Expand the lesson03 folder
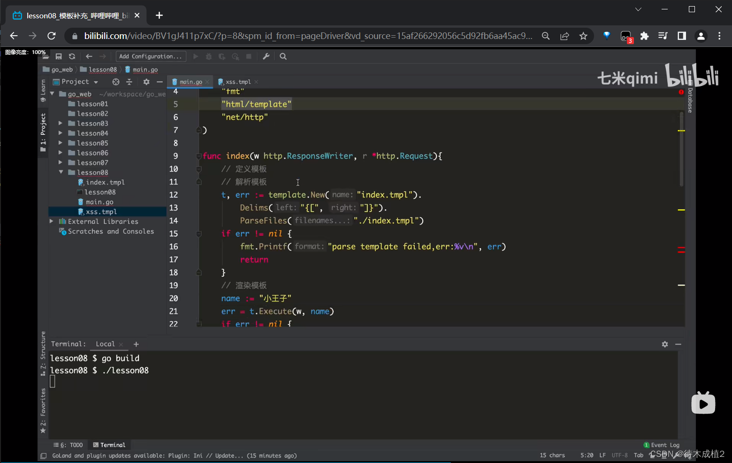732x463 pixels. [x=60, y=123]
